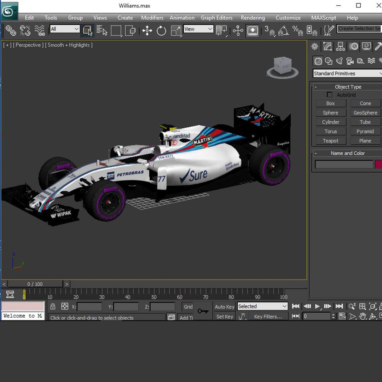Enable the AutoGrid checkbox

330,95
